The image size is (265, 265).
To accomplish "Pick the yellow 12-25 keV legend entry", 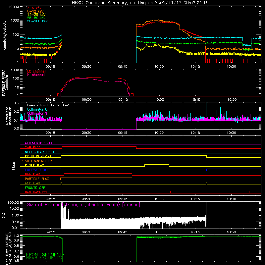I will (x=36, y=15).
